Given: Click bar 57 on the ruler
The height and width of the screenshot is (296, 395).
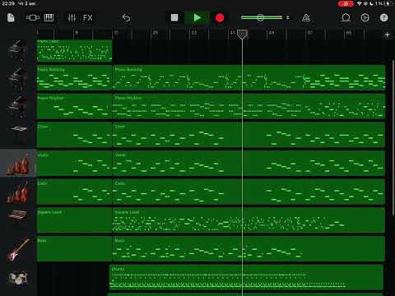Looking at the screenshot, I should [309, 33].
